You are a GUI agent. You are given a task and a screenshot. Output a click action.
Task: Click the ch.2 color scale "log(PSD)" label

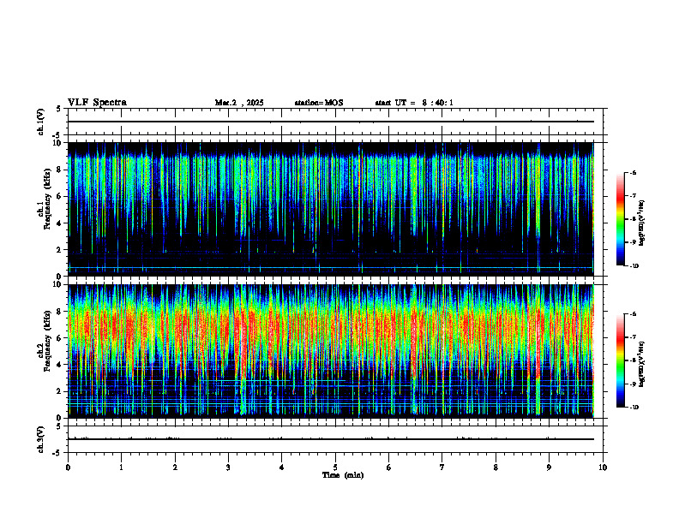pos(643,365)
